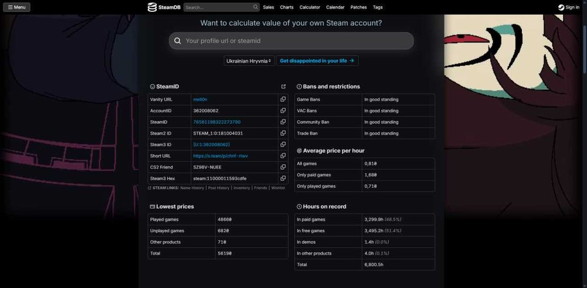The height and width of the screenshot is (288, 587).
Task: Open the Charts menu item
Action: 287,7
